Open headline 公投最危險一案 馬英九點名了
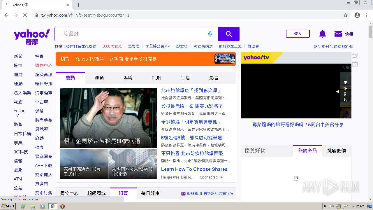This screenshot has width=373, height=210. pyautogui.click(x=192, y=106)
